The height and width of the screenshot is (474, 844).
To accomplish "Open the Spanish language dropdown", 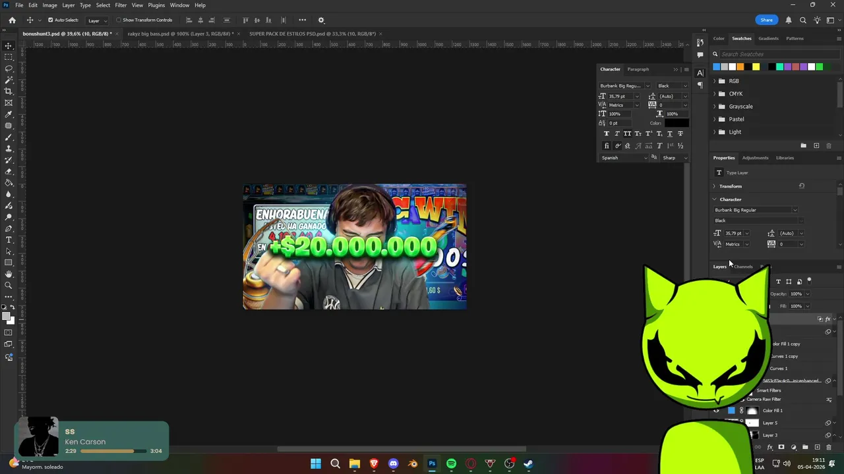I will tap(624, 158).
